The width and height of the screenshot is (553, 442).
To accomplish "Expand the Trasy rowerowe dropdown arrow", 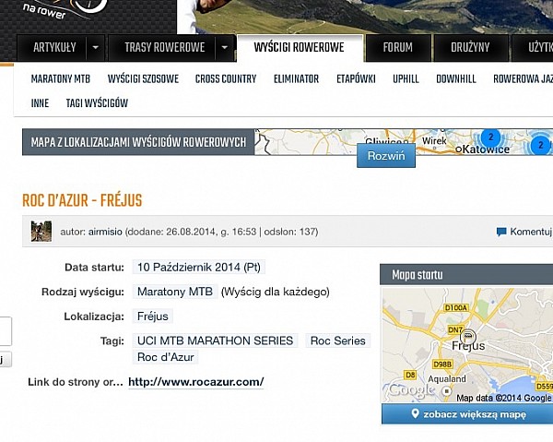I will (223, 47).
